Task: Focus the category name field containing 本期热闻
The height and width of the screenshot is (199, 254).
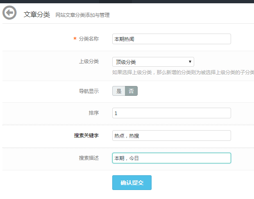Action: (x=171, y=39)
